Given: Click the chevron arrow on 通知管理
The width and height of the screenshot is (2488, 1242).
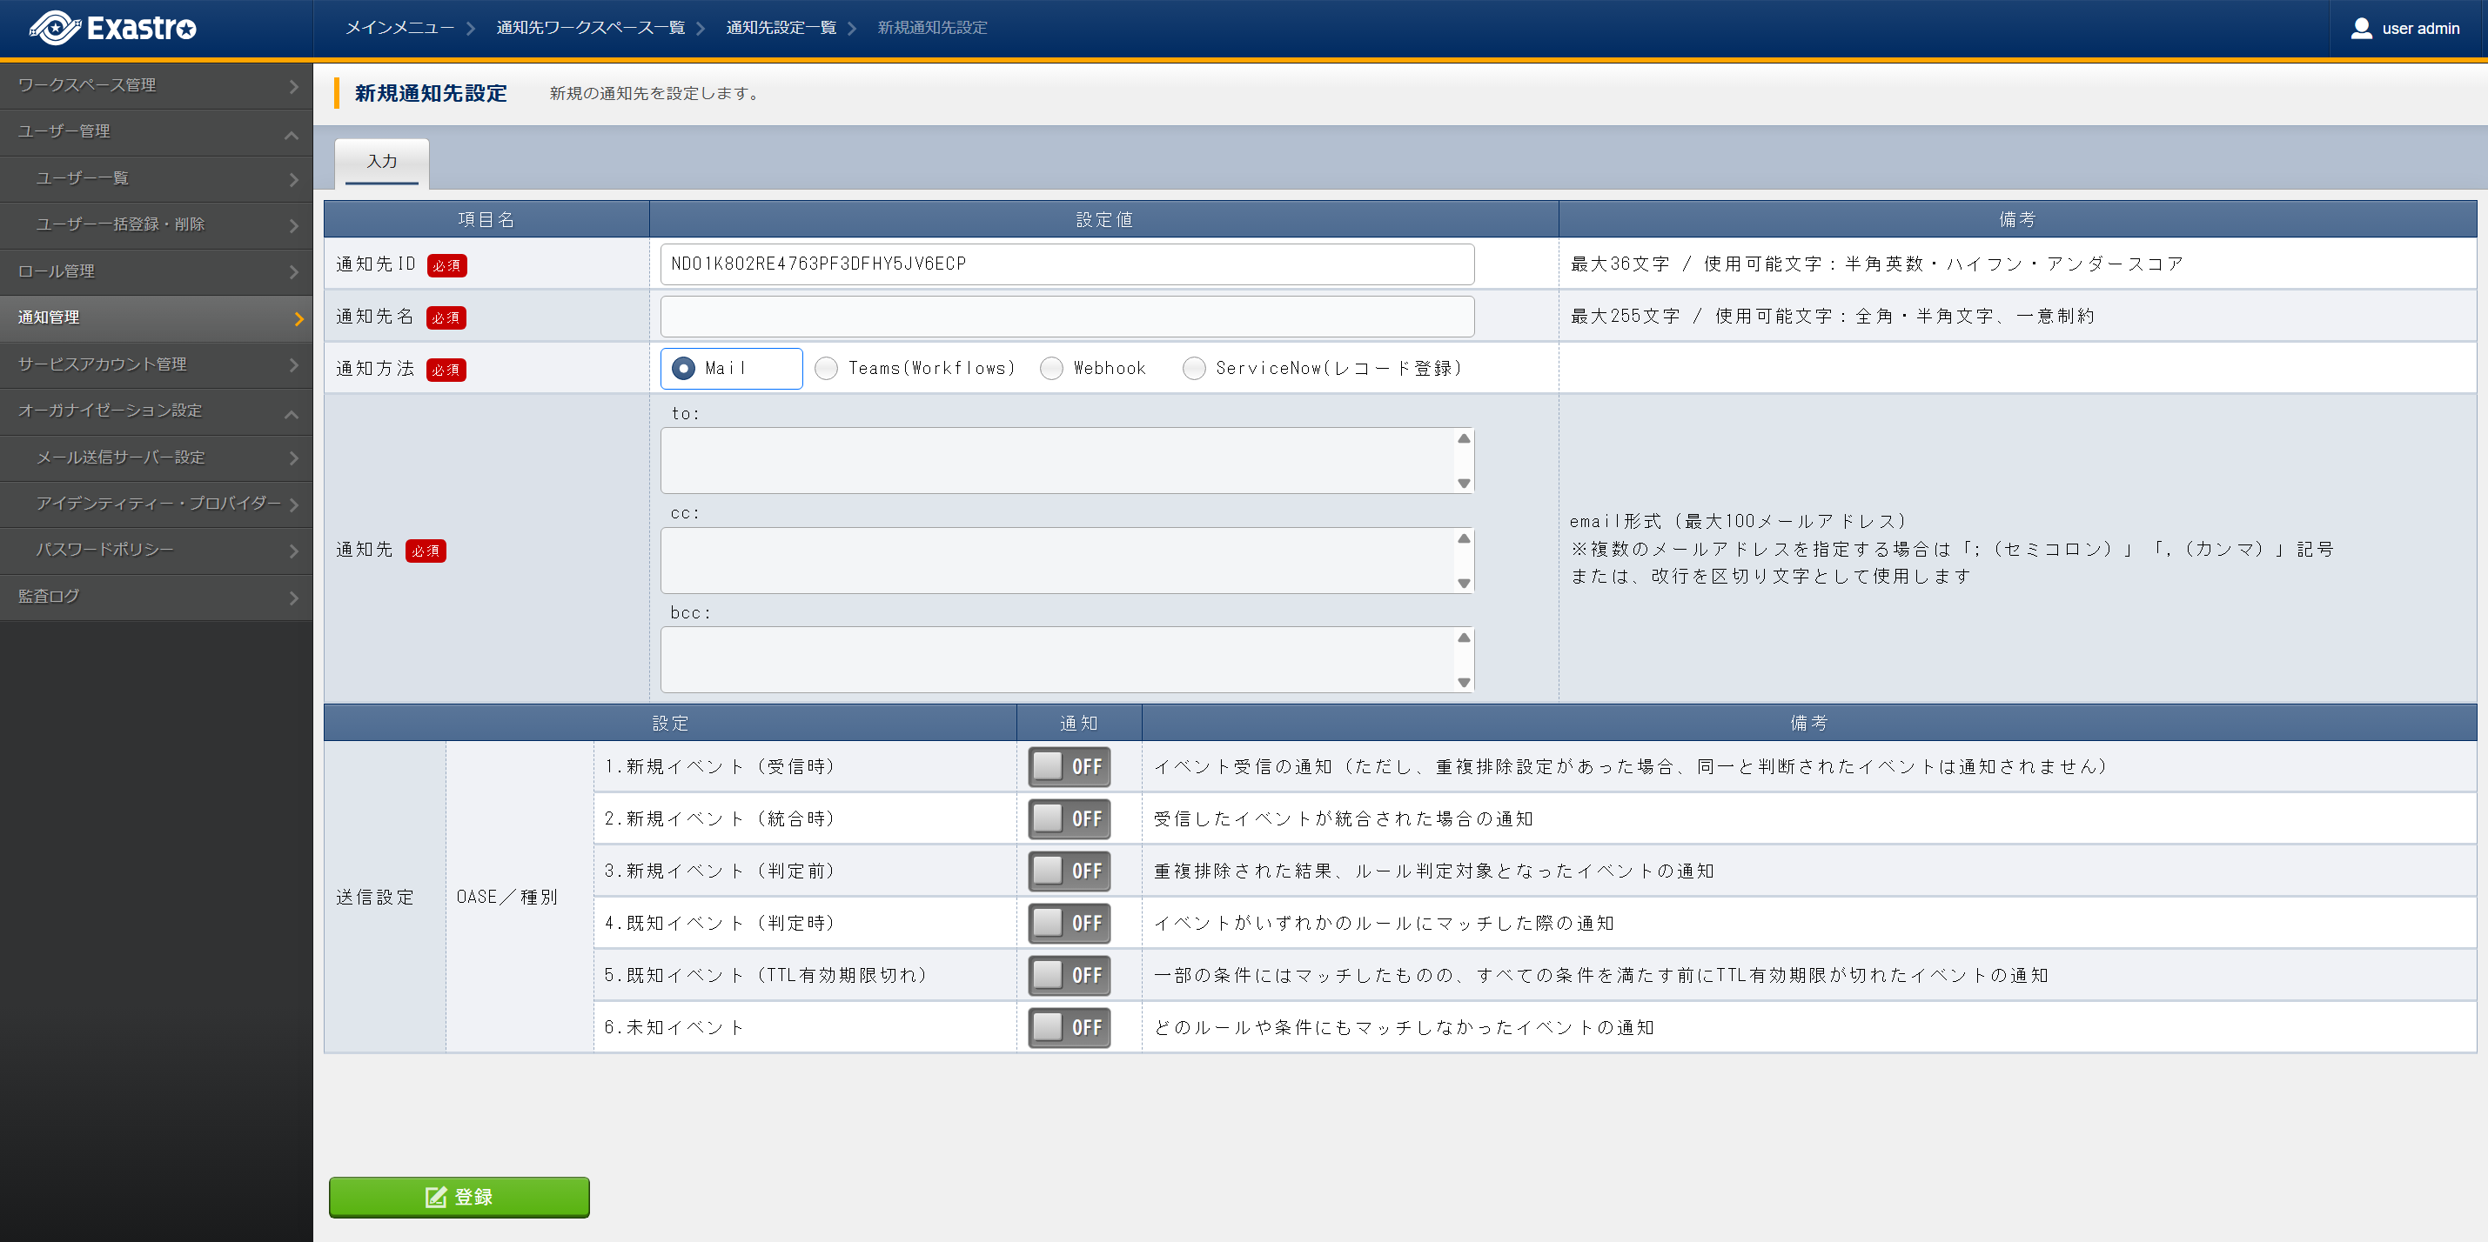Looking at the screenshot, I should point(298,318).
